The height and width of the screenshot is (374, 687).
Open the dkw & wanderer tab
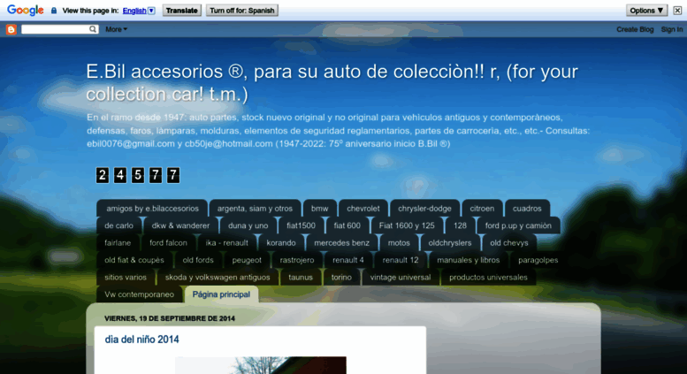click(180, 225)
